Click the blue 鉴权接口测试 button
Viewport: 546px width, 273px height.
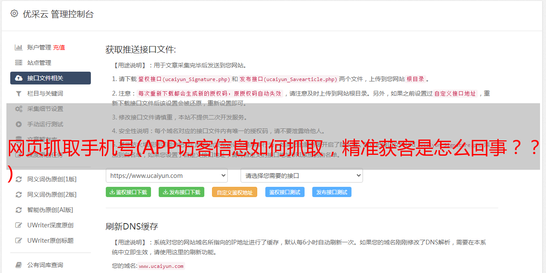point(285,192)
